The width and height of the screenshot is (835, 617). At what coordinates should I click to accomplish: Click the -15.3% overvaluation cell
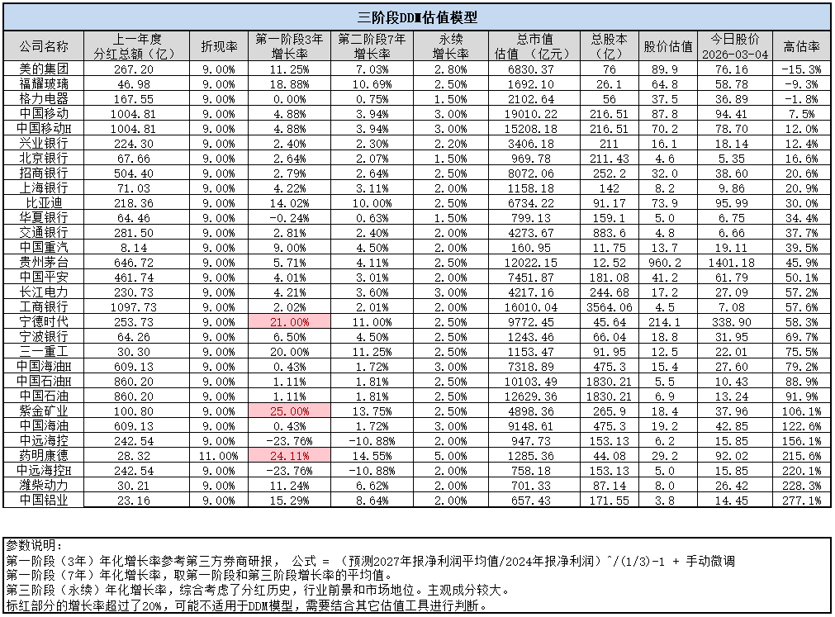point(801,69)
